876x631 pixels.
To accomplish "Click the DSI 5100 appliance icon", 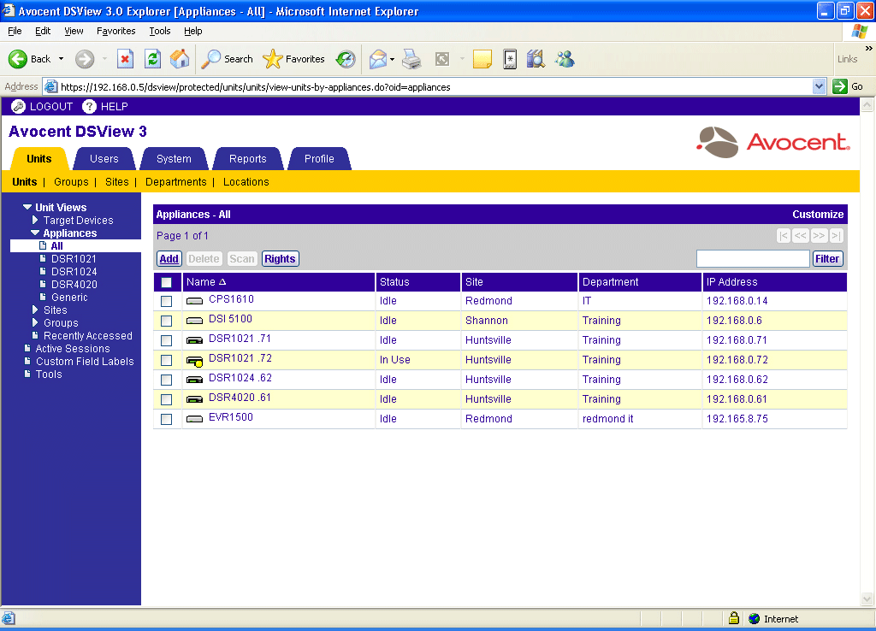I will (x=194, y=321).
